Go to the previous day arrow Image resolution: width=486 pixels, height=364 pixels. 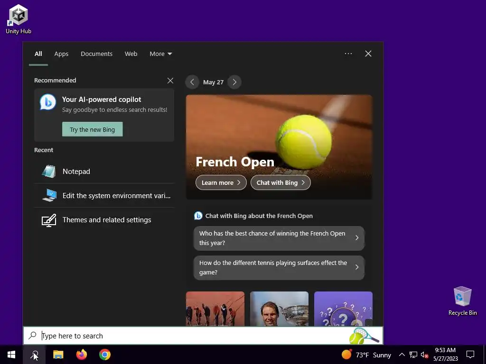(192, 82)
